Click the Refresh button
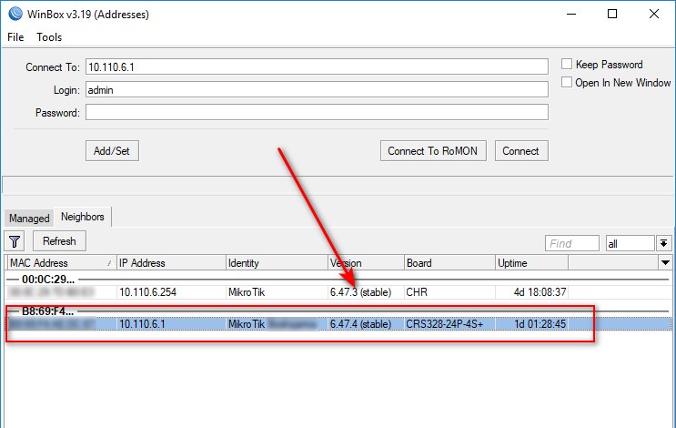Viewport: 676px width, 428px height. coord(59,241)
